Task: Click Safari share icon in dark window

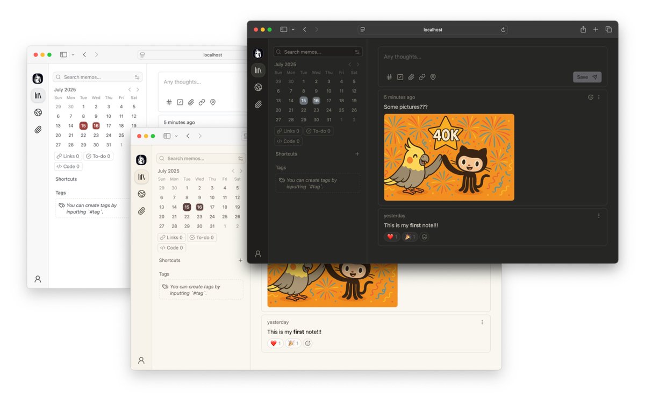Action: click(x=583, y=30)
